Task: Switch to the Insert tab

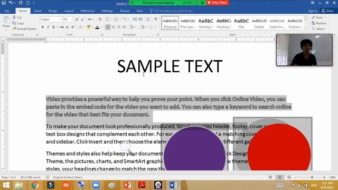Action: coord(37,11)
